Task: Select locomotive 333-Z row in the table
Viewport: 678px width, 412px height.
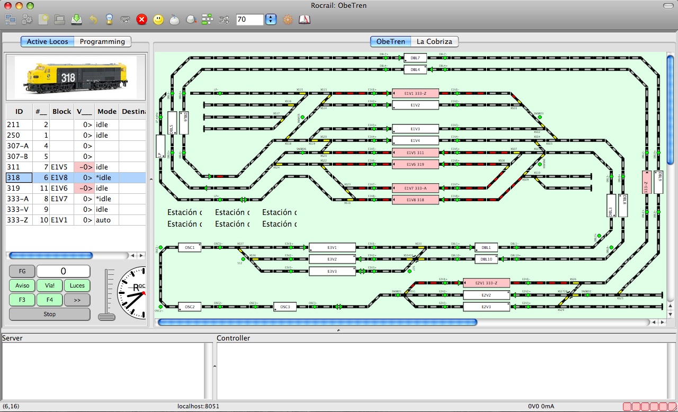Action: pyautogui.click(x=76, y=220)
